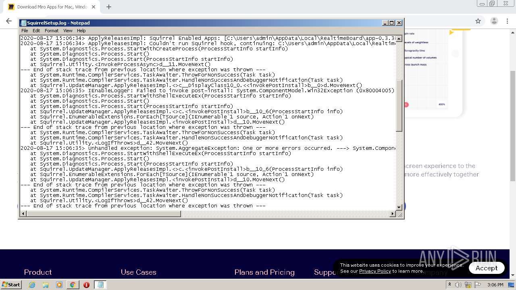Screen dimensions: 516x290
Task: Maximize the SquirrelSetup.log Notepad window
Action: pos(392,23)
